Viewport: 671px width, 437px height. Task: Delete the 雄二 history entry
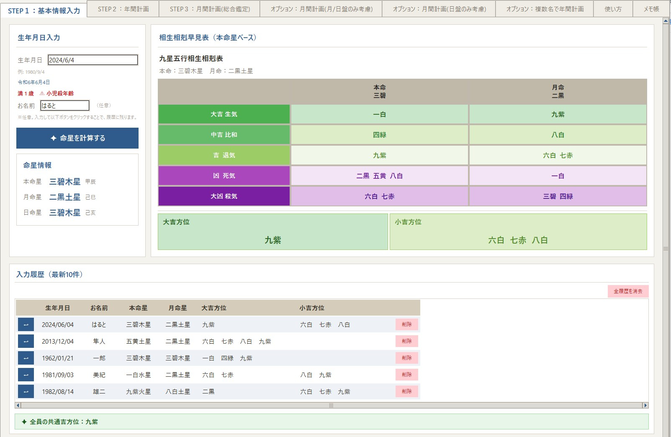(407, 391)
